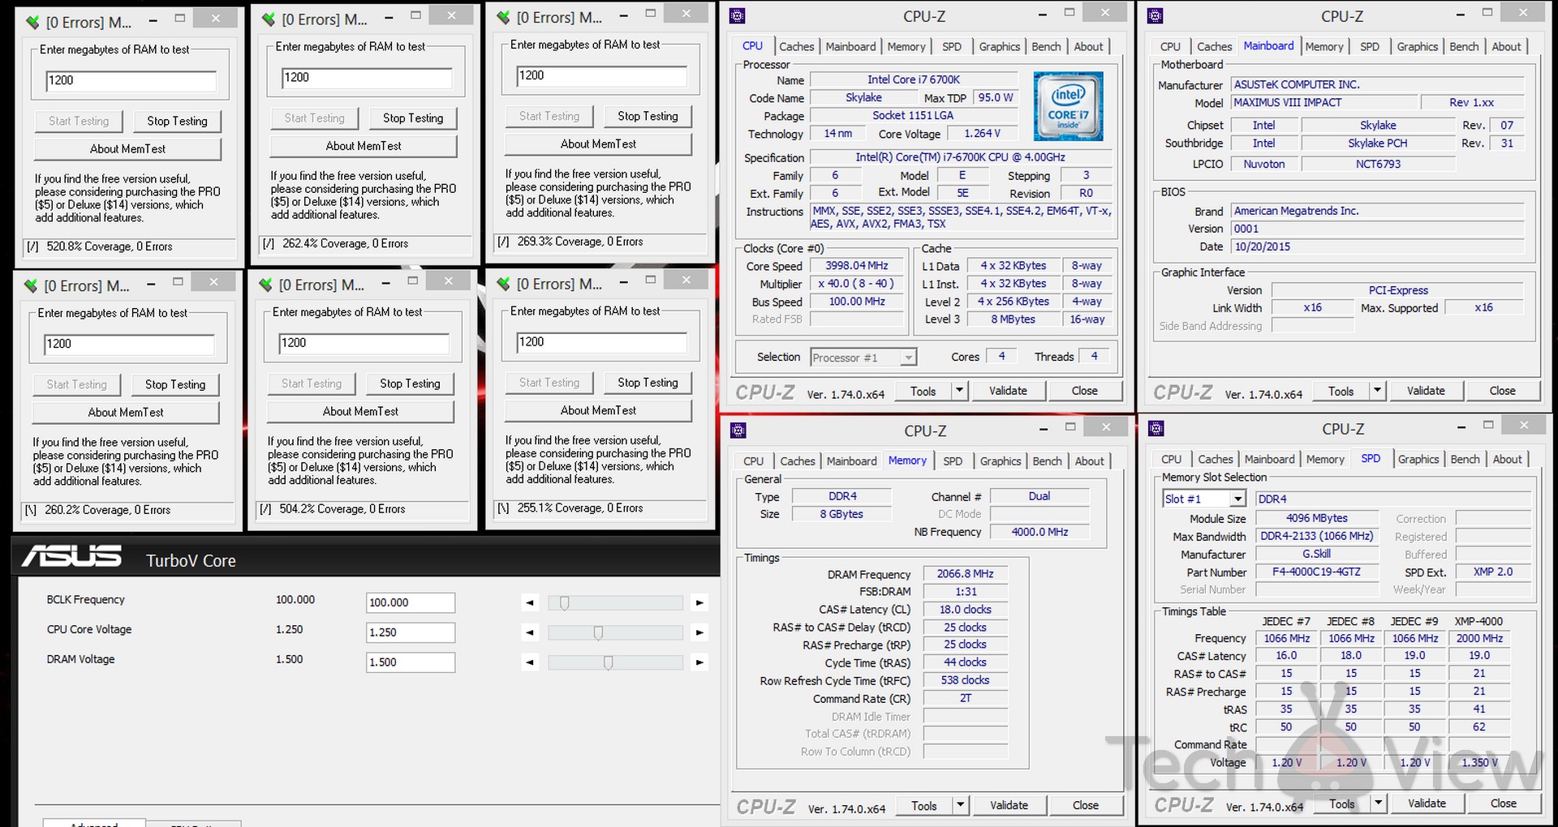Stop Testing in the 269.3% coverage MemTest window

tap(648, 116)
